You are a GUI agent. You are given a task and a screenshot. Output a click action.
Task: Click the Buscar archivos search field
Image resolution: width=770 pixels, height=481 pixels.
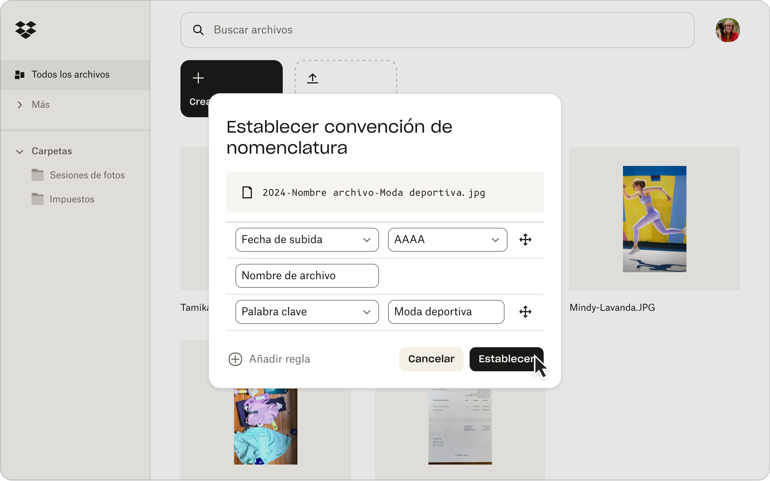coord(437,30)
